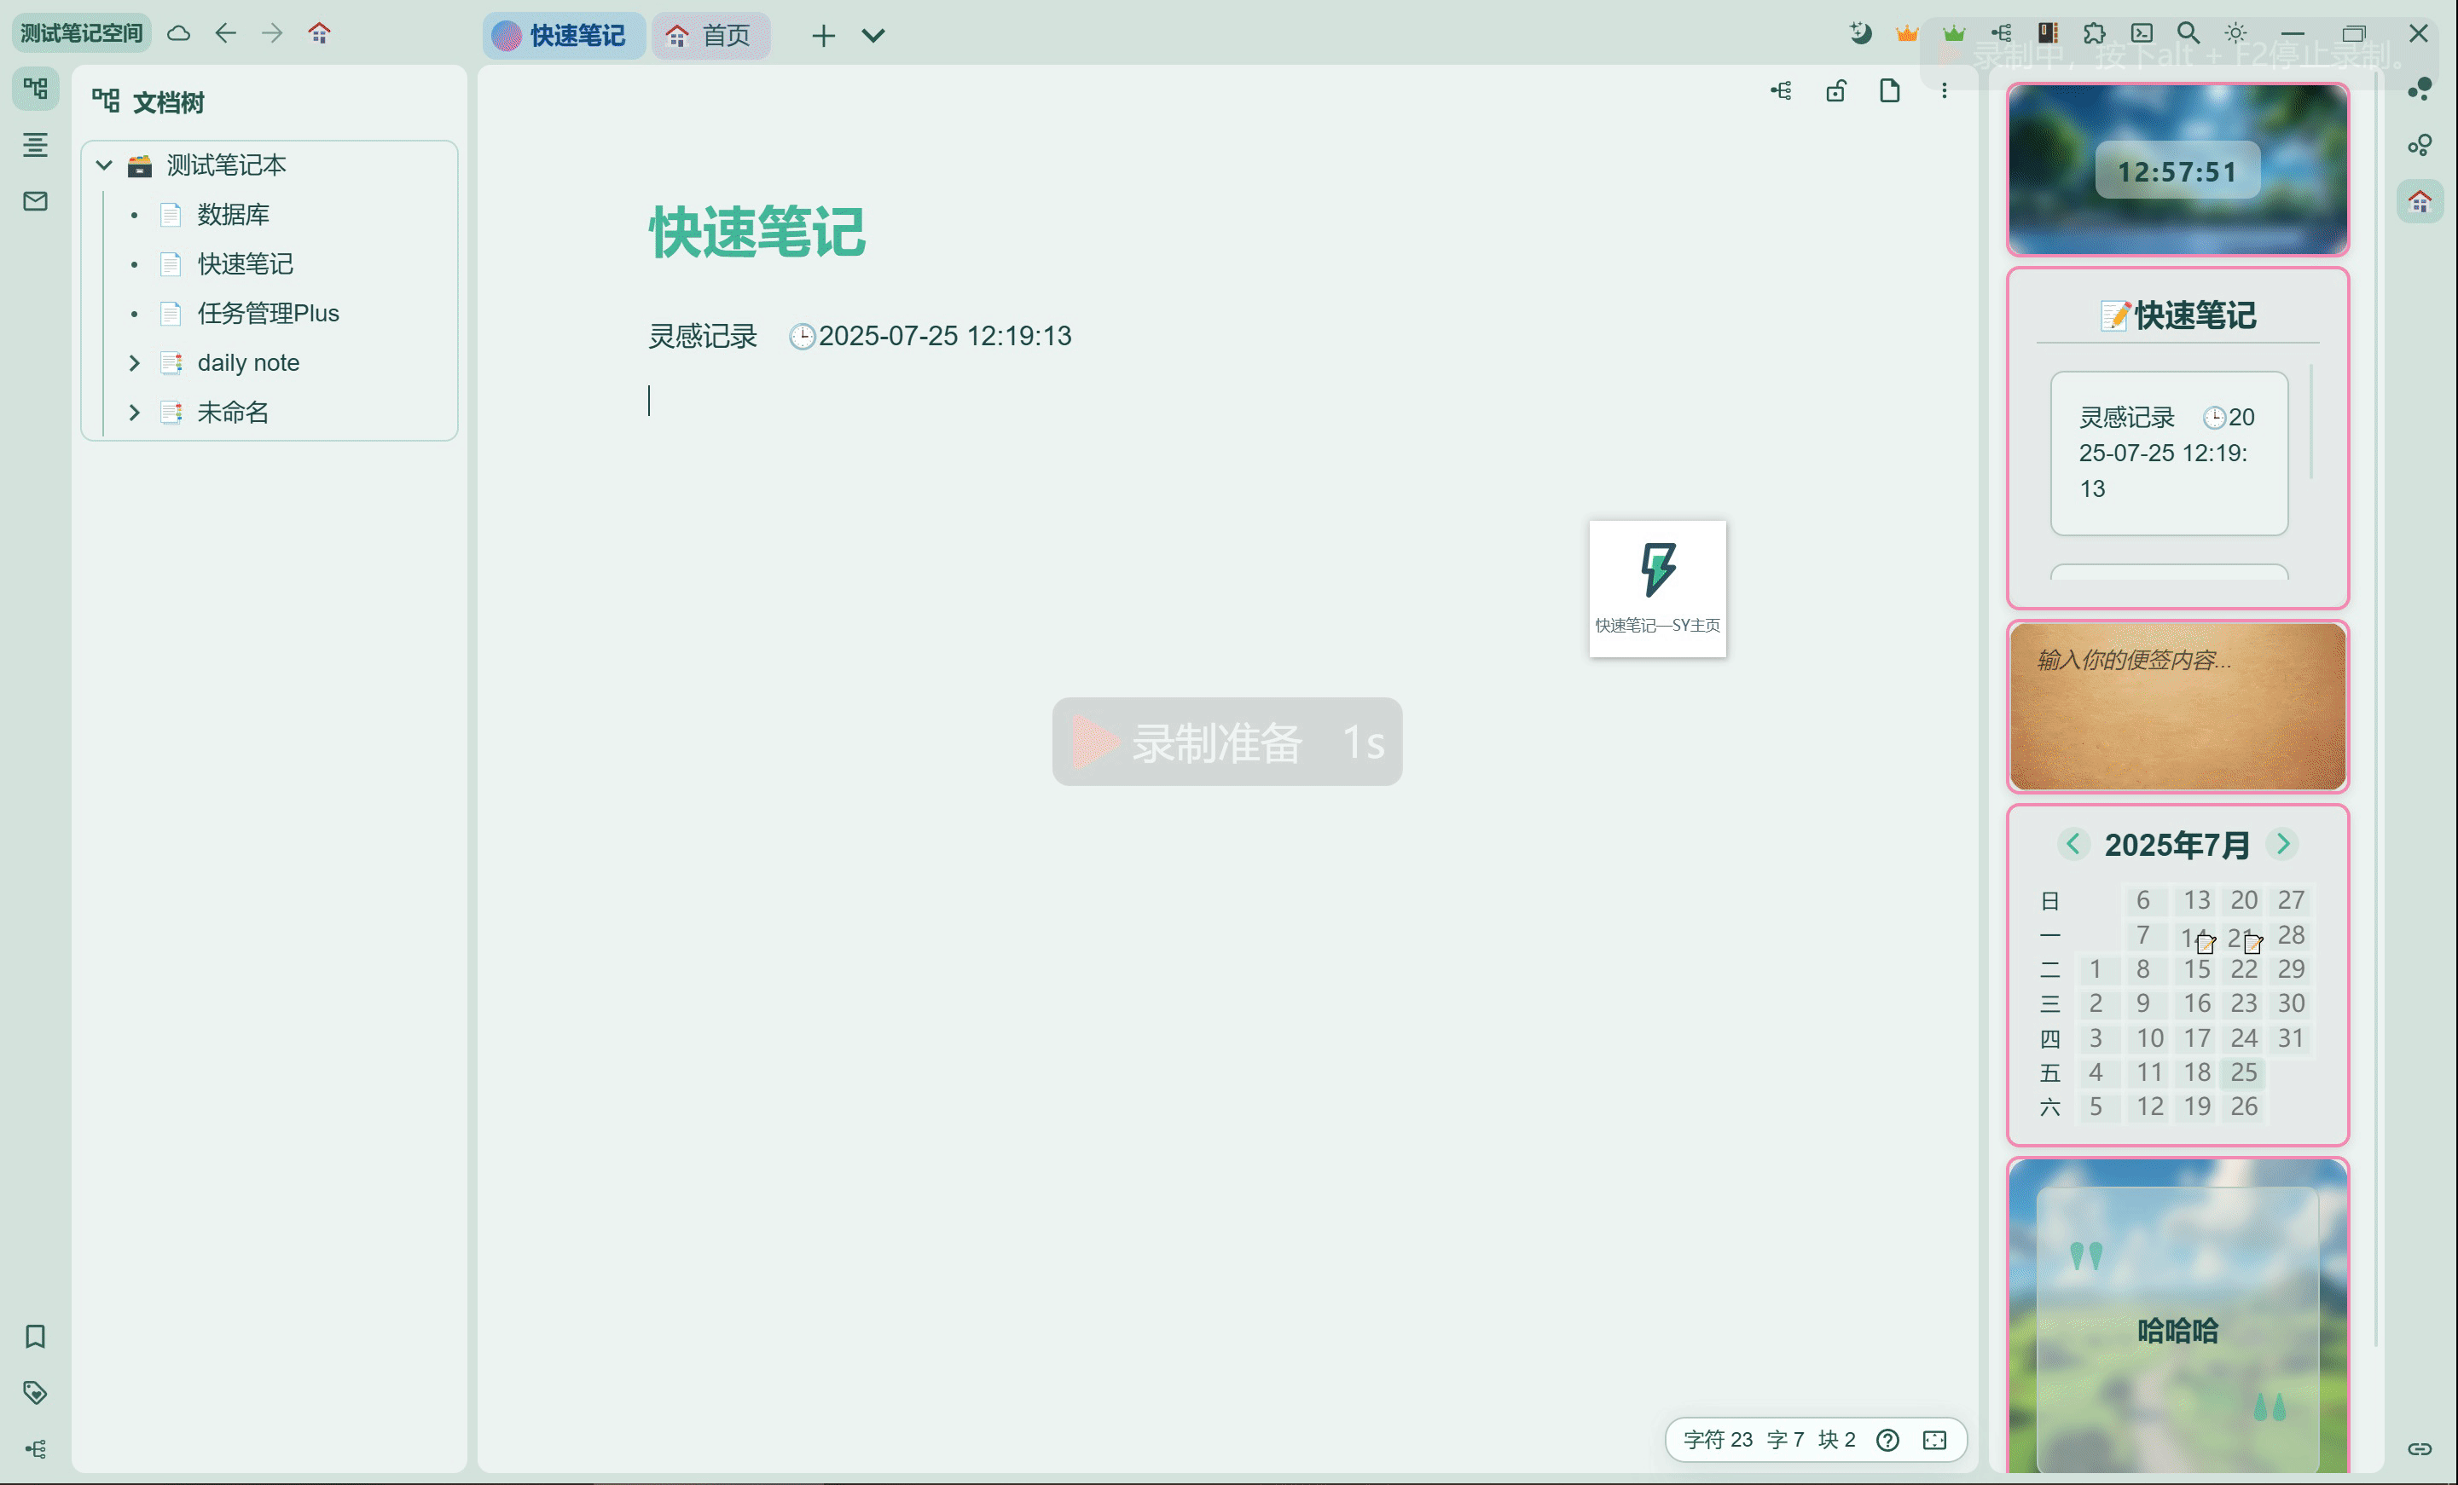Select day 25 in the calendar

point(2244,1072)
